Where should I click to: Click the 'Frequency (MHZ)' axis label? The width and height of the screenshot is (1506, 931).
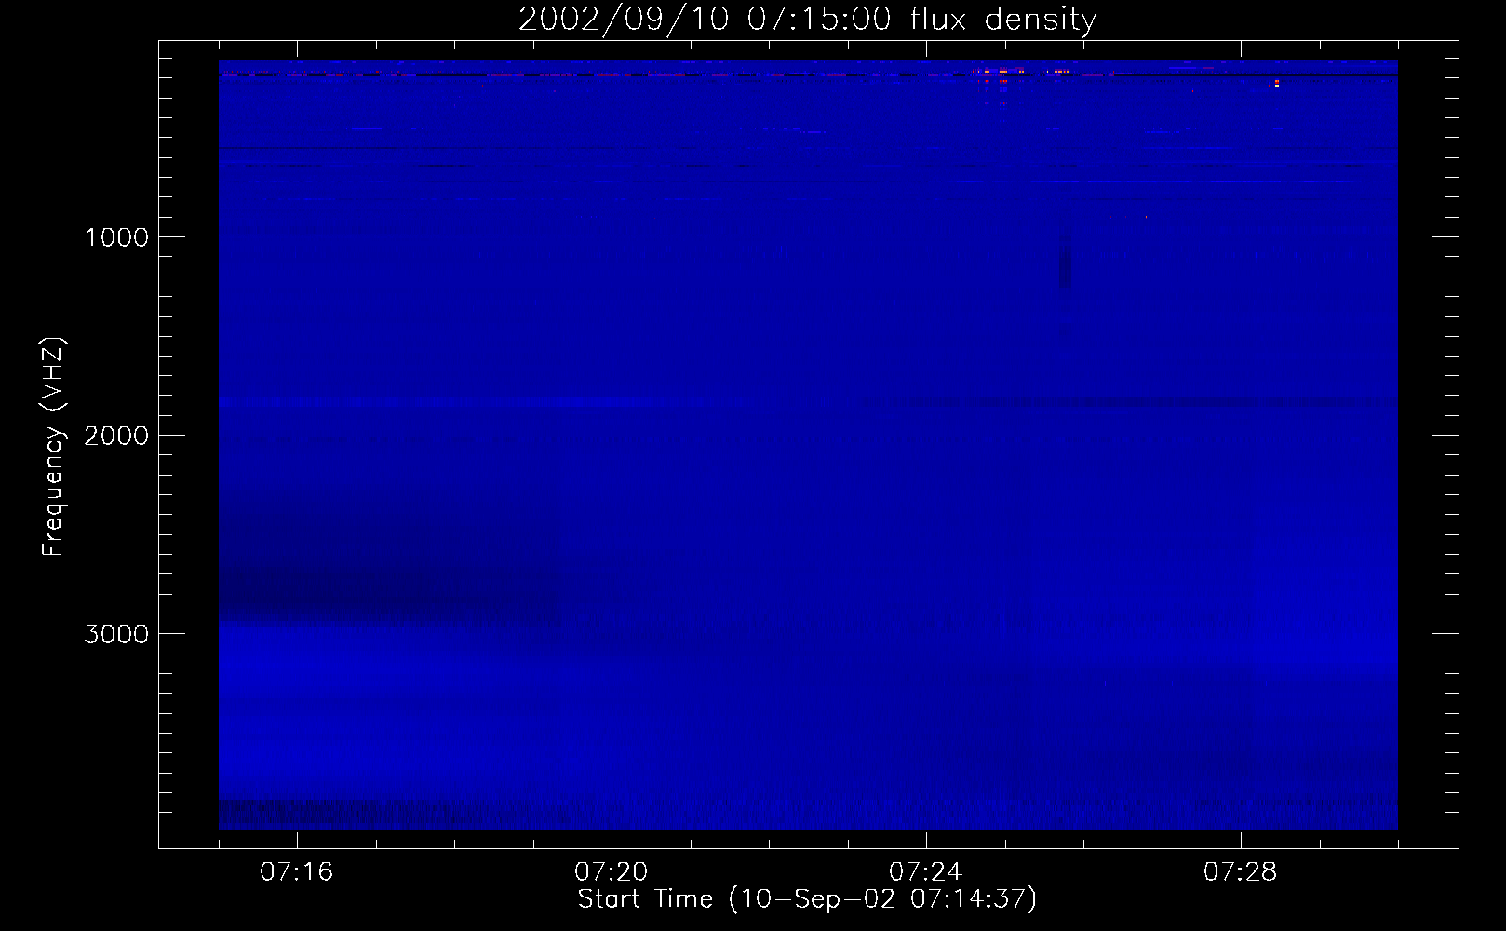[x=53, y=447]
